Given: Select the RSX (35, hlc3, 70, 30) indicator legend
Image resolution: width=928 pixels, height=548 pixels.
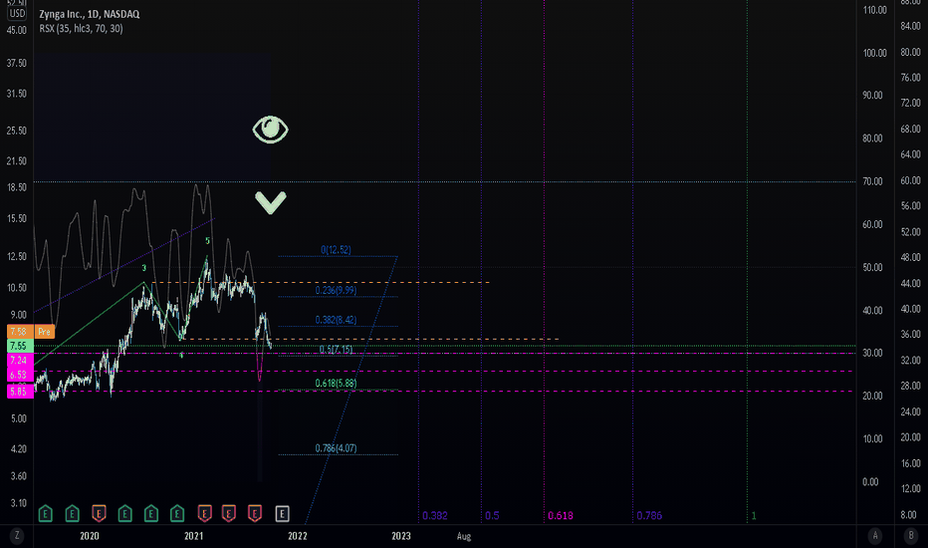Looking at the screenshot, I should (x=81, y=28).
